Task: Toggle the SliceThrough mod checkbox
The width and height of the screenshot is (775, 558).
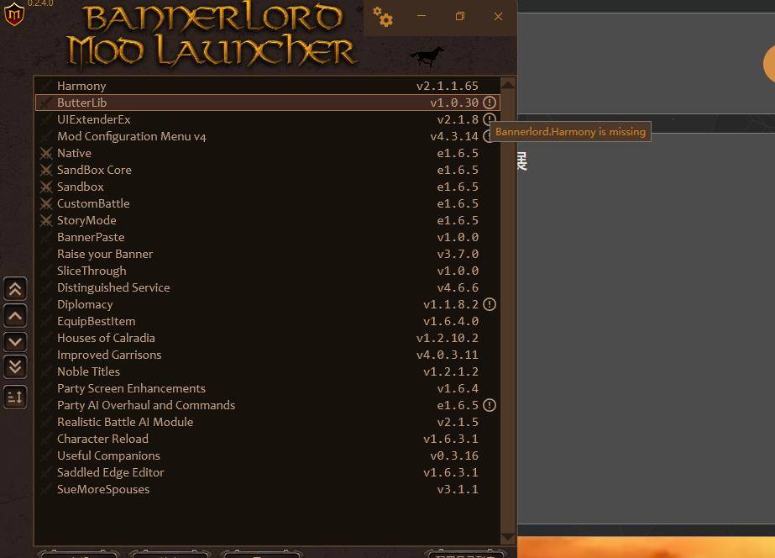Action: point(46,271)
